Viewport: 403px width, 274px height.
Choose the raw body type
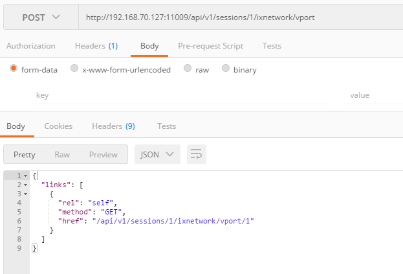pos(188,69)
